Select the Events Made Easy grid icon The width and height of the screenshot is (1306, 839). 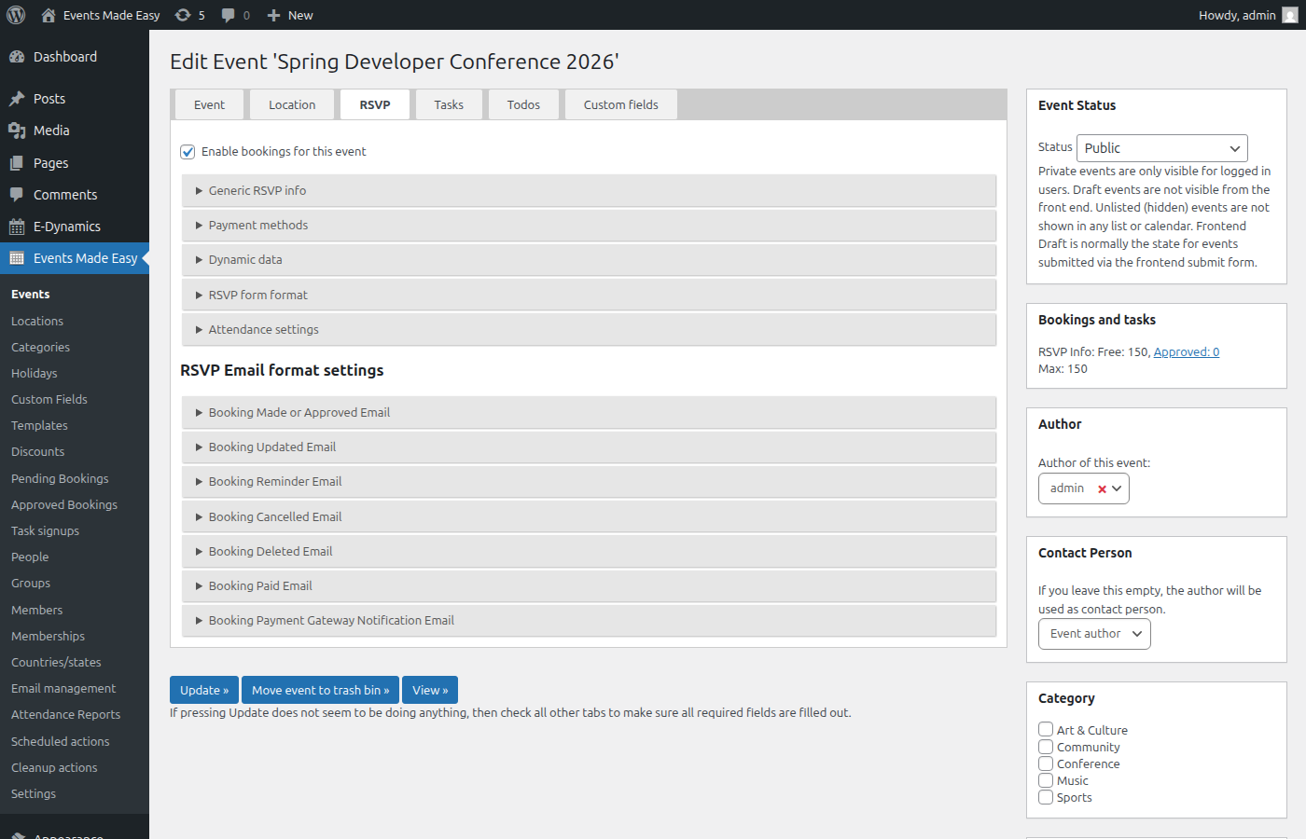(17, 257)
